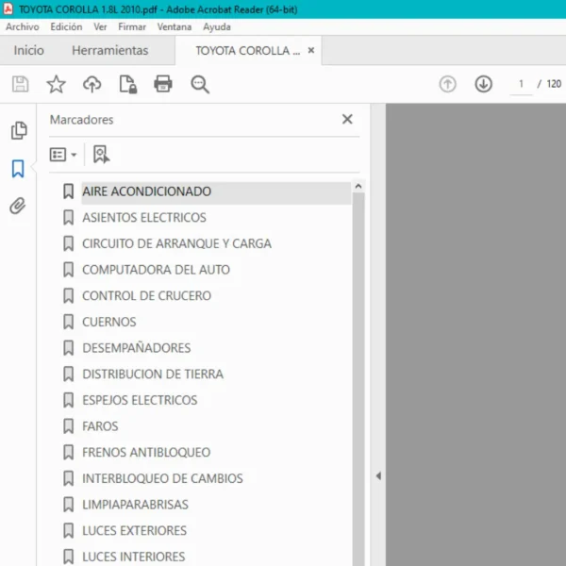Viewport: 566px width, 566px height.
Task: Print the document with printer icon
Action: 163,84
